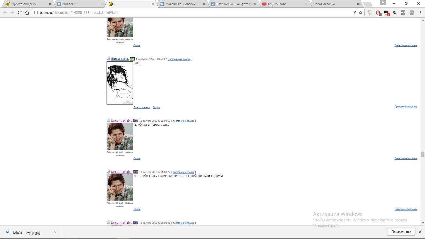The width and height of the screenshot is (425, 239).
Task: Reload the page with the refresh icon
Action: [20, 13]
